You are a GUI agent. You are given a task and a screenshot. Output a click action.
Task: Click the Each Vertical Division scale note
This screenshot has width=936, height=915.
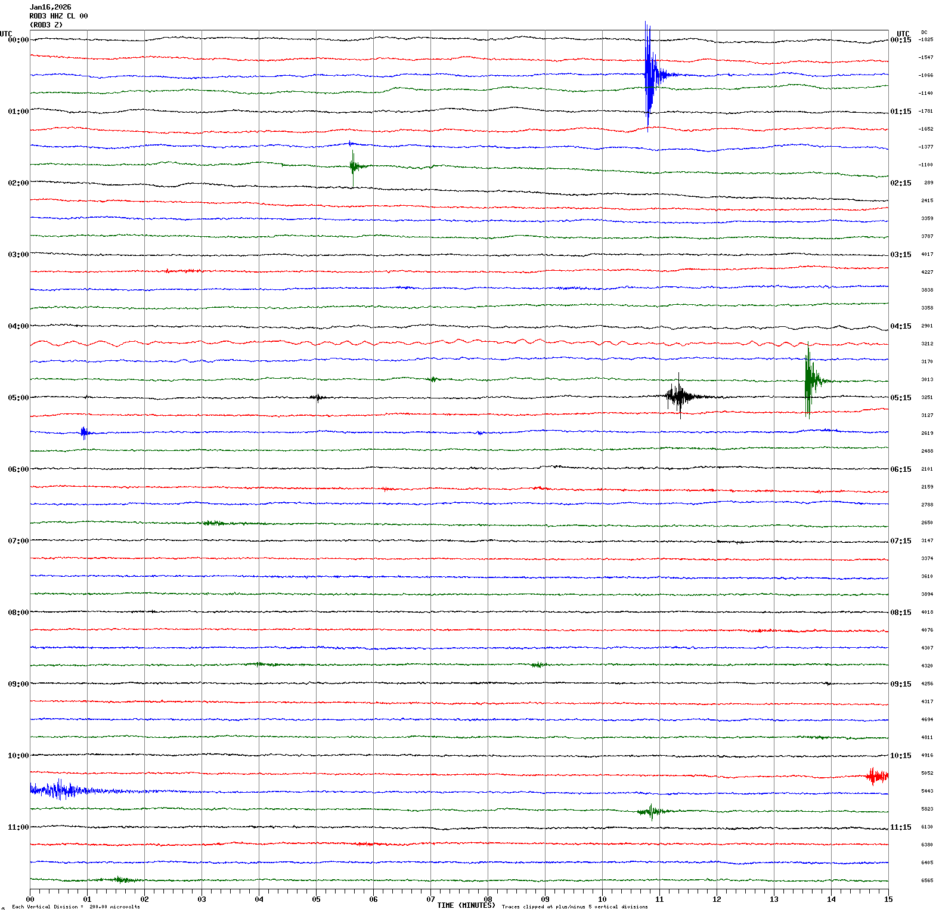pyautogui.click(x=76, y=907)
